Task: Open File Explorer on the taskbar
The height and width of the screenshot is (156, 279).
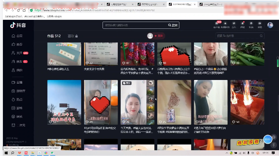Action: 33,153
